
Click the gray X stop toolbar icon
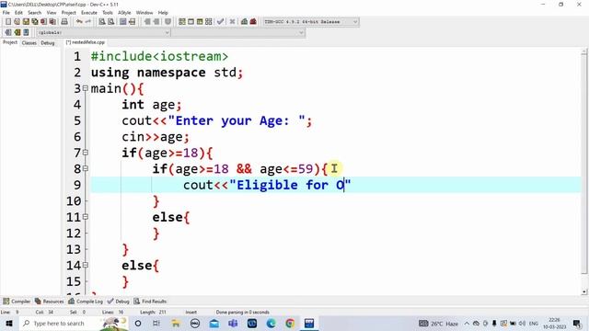(x=232, y=22)
